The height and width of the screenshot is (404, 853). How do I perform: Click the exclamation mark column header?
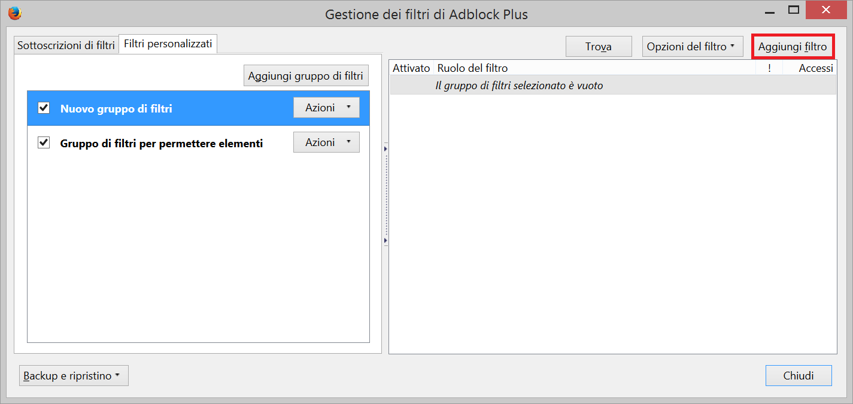coord(769,68)
